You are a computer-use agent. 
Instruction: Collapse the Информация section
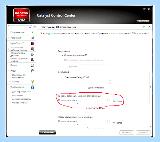tap(9, 87)
